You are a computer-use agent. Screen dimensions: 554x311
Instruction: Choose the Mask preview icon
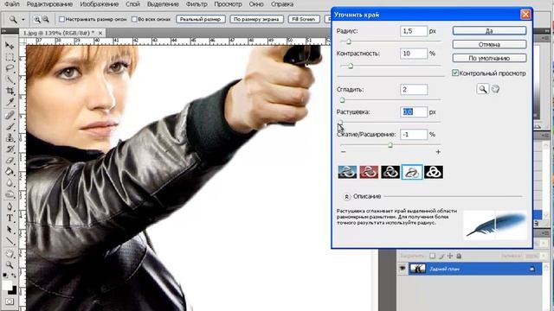(x=434, y=172)
